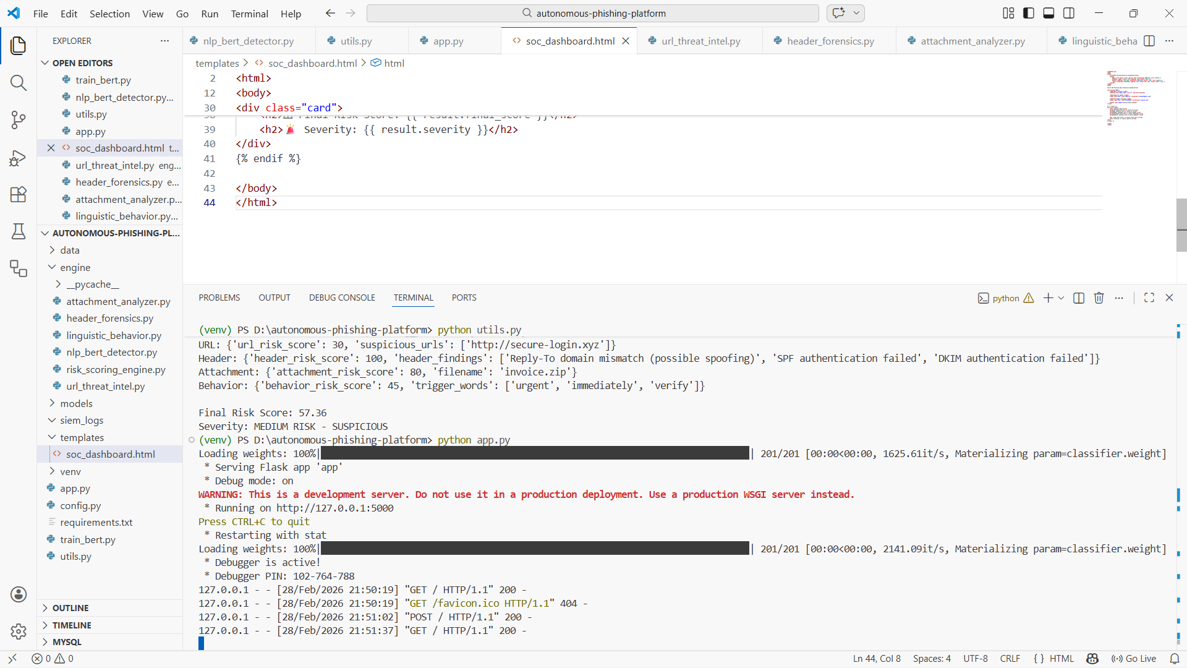This screenshot has height=668, width=1187.
Task: Open the Manage gear menu
Action: [x=19, y=631]
